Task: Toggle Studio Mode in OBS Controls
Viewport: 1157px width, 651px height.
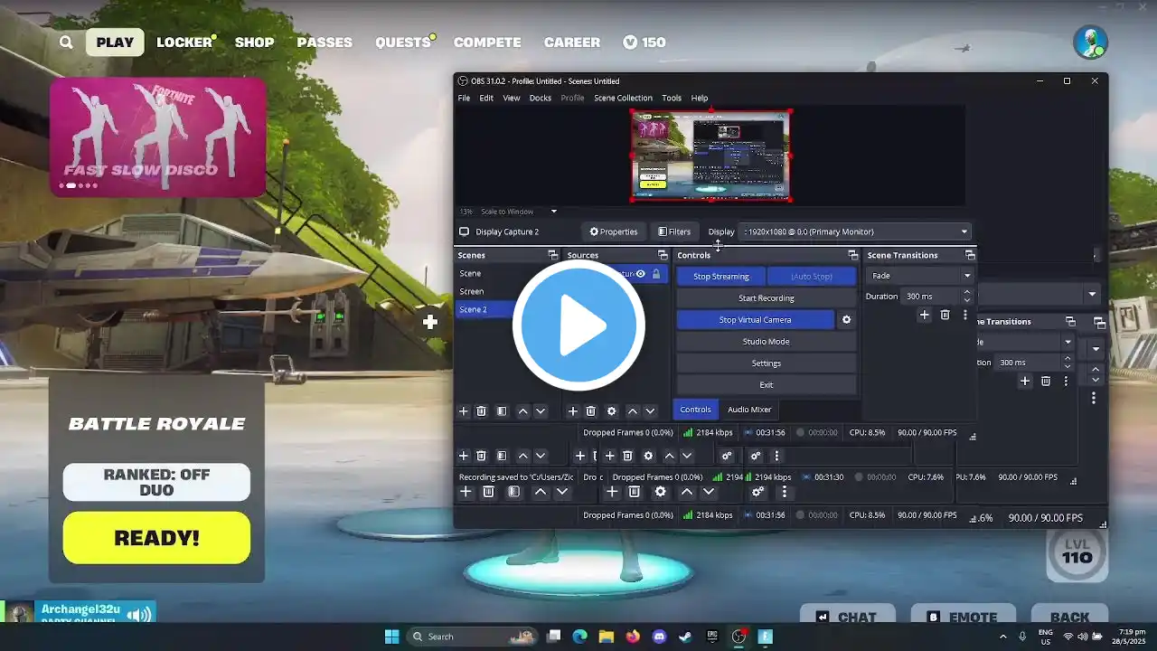Action: tap(766, 342)
